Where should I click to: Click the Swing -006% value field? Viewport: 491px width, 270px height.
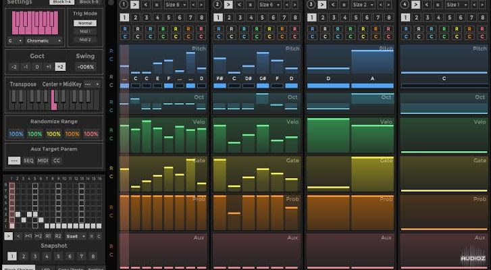point(85,67)
